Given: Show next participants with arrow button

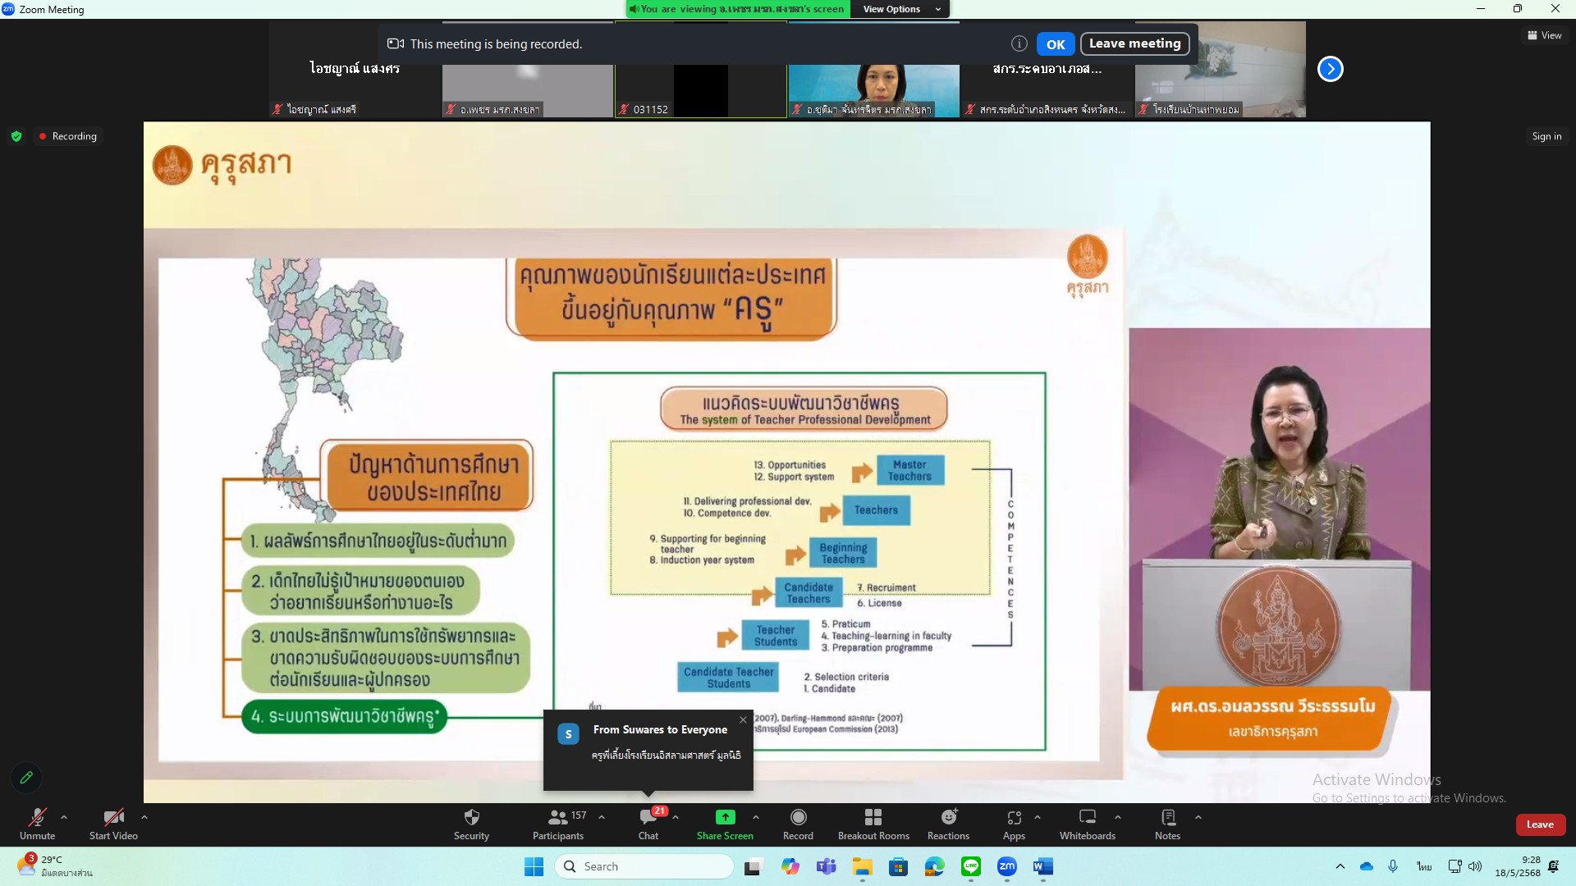Looking at the screenshot, I should pyautogui.click(x=1331, y=69).
